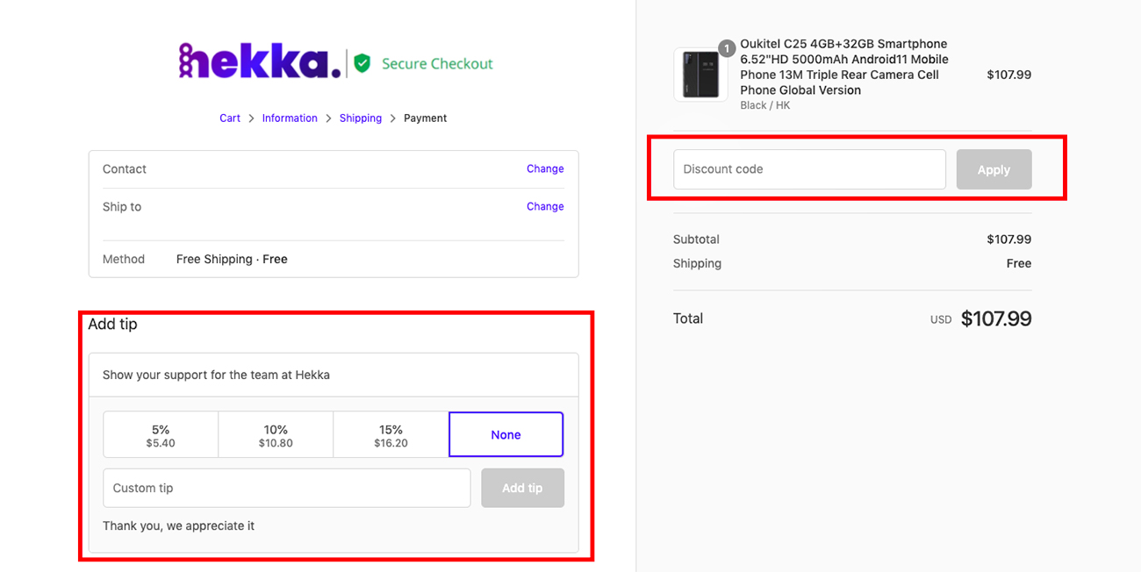The width and height of the screenshot is (1141, 572).
Task: Click the Oukitel C25 product title text
Action: [844, 67]
